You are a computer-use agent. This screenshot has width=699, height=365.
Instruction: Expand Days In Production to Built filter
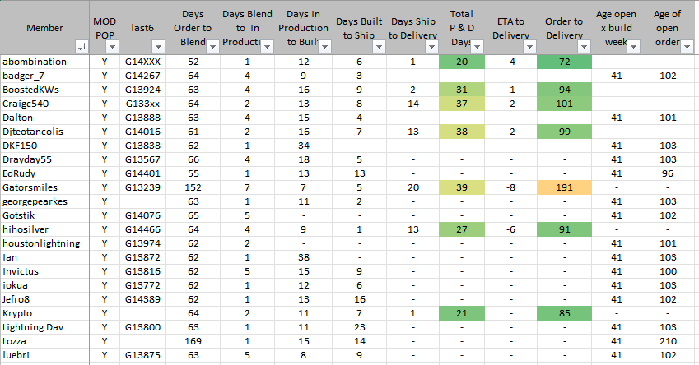click(x=324, y=47)
